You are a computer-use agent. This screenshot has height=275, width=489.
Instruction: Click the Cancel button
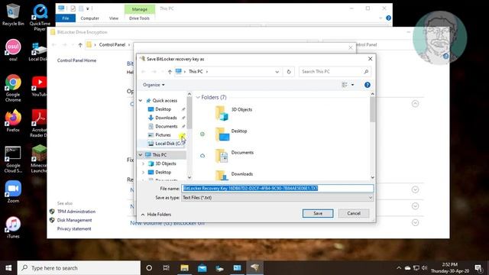pyautogui.click(x=354, y=213)
